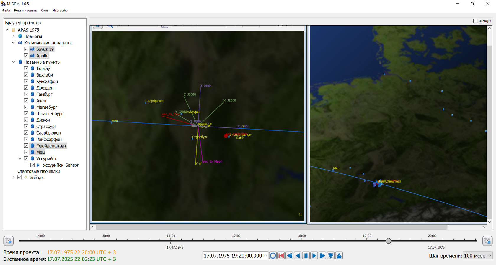Enable the Вкладки checkbox
This screenshot has height=265, width=496.
pos(475,21)
